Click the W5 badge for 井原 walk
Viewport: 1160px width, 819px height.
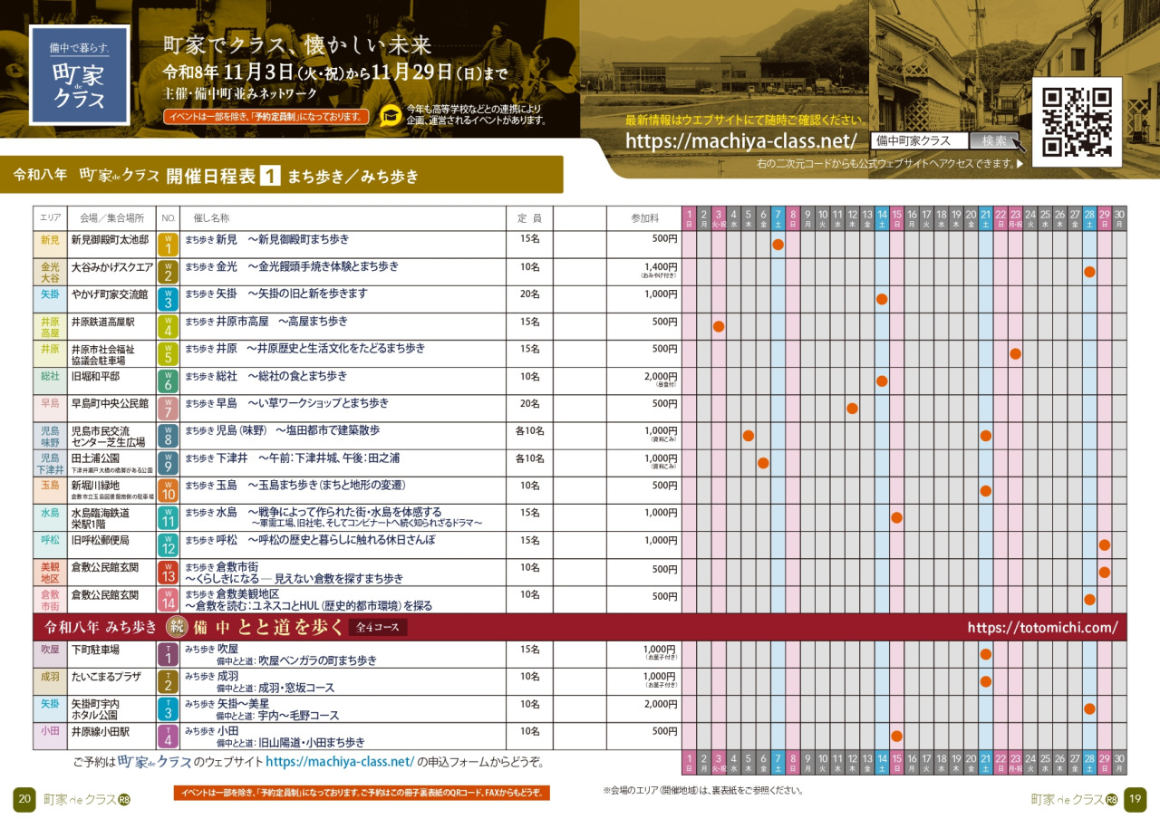point(168,353)
